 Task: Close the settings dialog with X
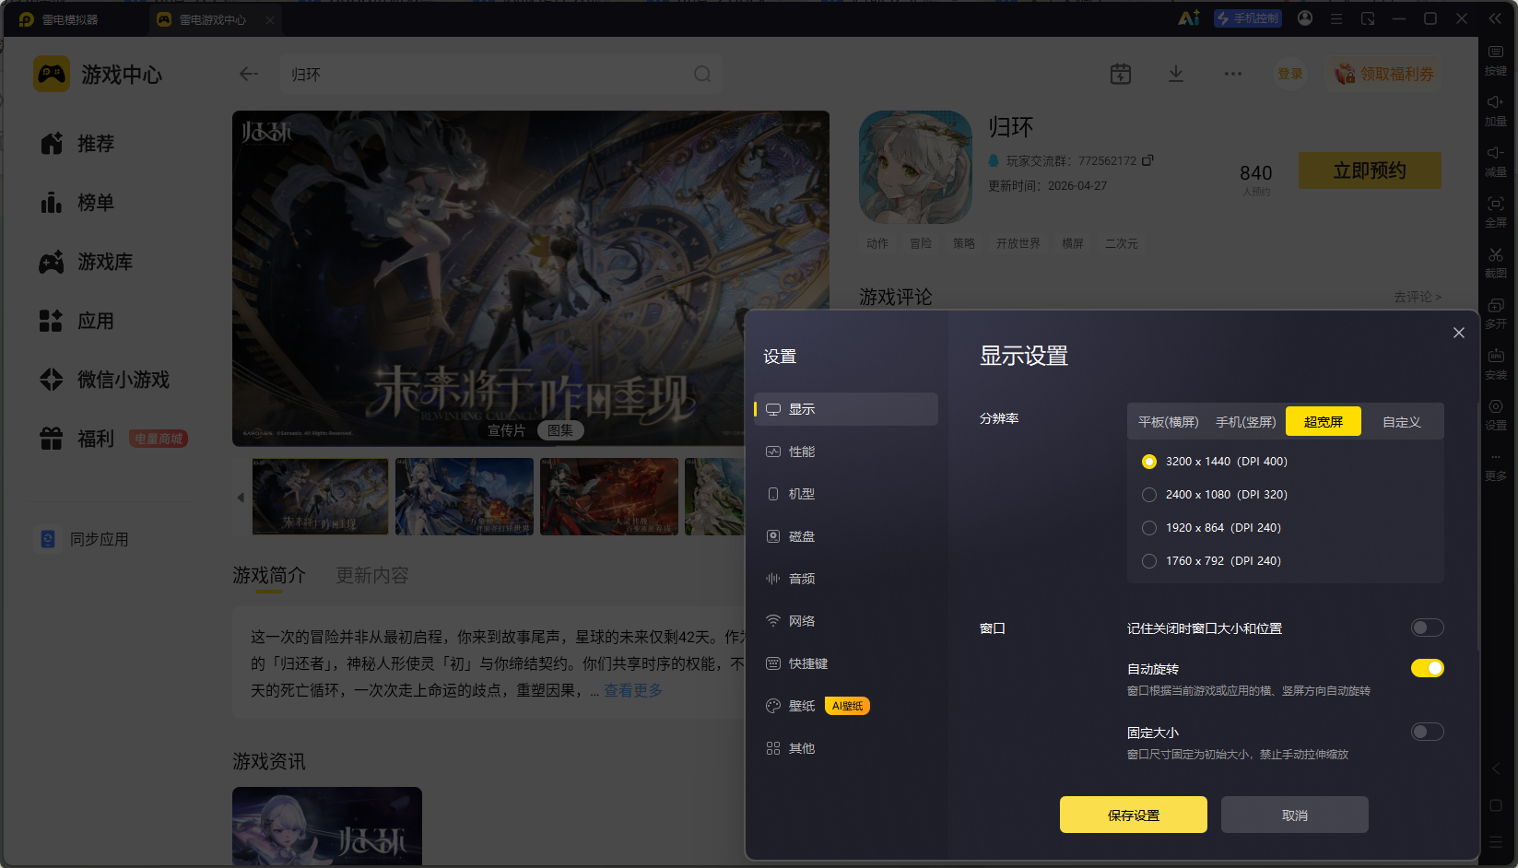(1459, 333)
